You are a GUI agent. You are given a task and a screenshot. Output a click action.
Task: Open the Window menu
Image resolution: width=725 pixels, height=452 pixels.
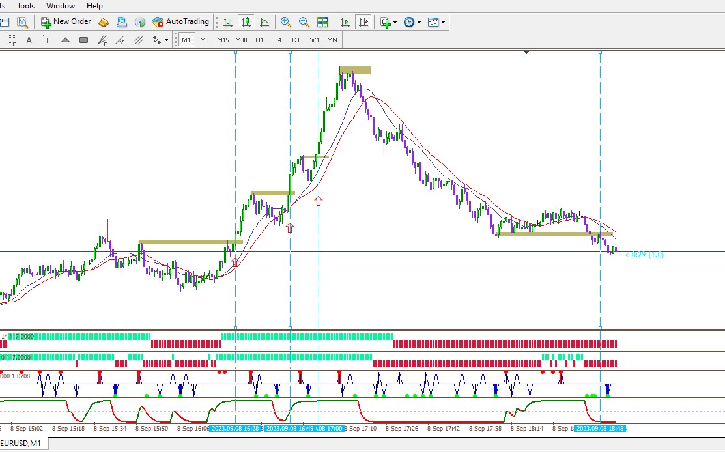(61, 6)
